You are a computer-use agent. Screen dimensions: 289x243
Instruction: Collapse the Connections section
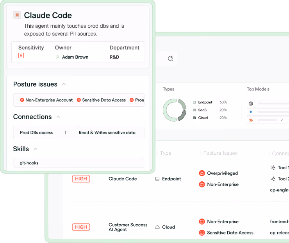(58, 117)
